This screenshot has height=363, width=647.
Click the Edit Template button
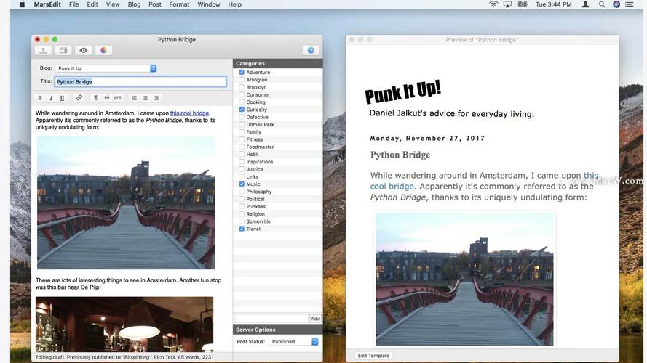tap(374, 356)
